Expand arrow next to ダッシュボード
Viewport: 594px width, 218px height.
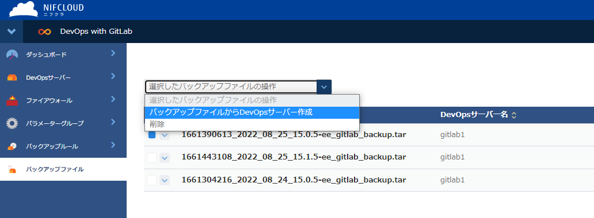(113, 53)
